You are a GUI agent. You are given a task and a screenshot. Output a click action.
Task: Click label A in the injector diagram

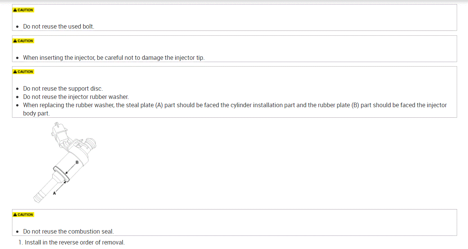(54, 193)
